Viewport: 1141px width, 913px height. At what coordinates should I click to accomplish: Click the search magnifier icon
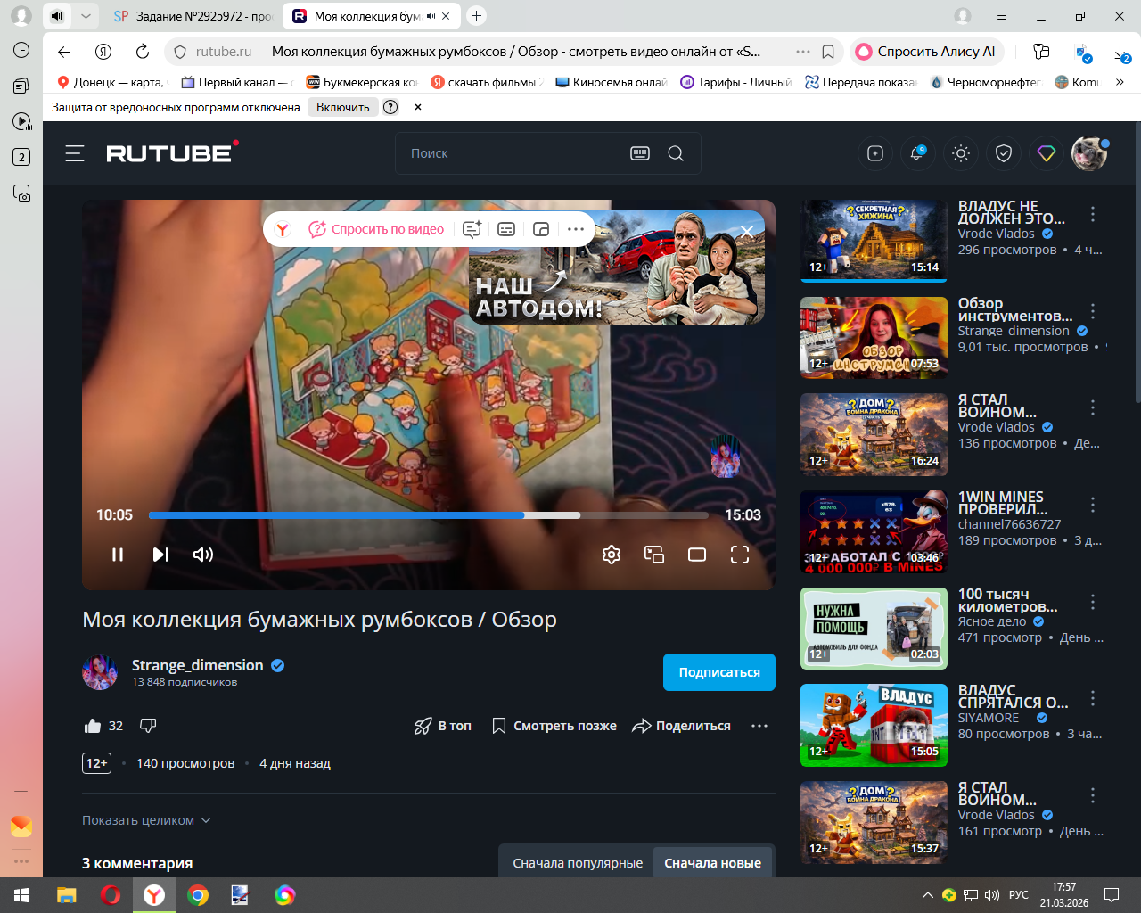[x=676, y=153]
